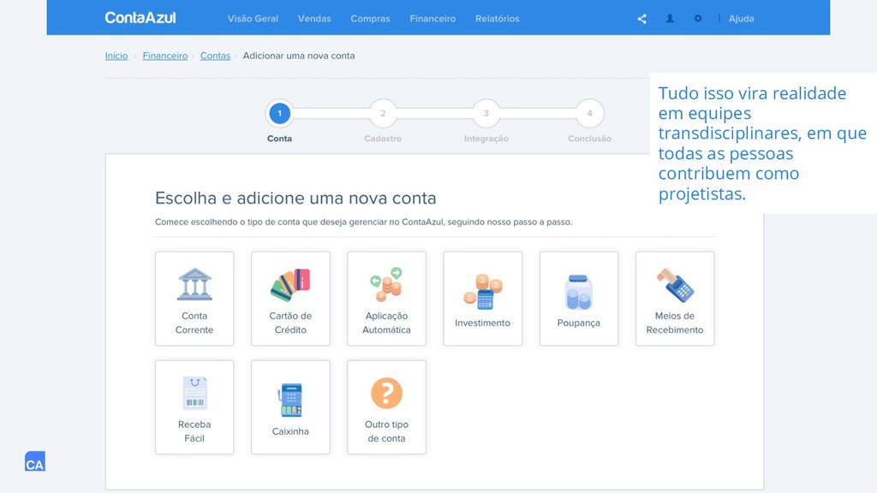The width and height of the screenshot is (877, 493).
Task: Click the Ajuda help link
Action: (741, 19)
